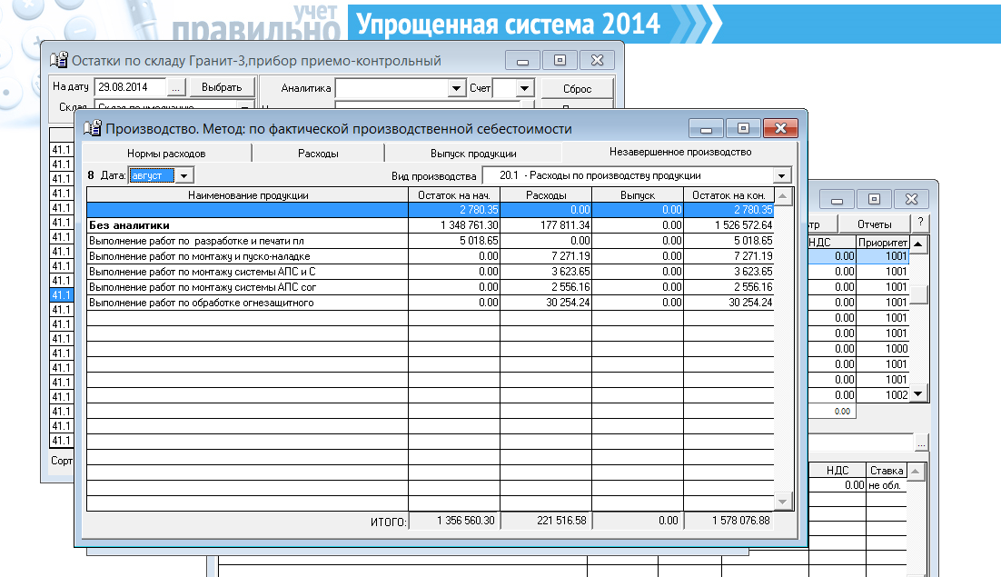Switch to the Нормы расходов tab
Viewport: 1001px width, 577px height.
click(166, 154)
